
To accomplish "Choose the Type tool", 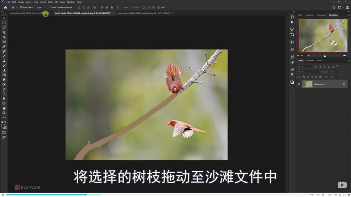I will pos(4,94).
